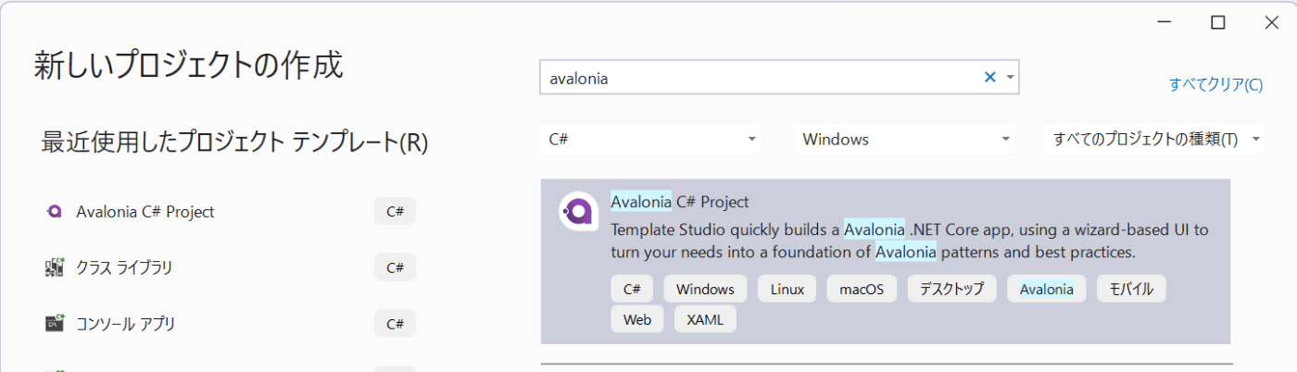This screenshot has height=372, width=1297.
Task: Click the コンソール アプリ template icon
Action: [54, 324]
